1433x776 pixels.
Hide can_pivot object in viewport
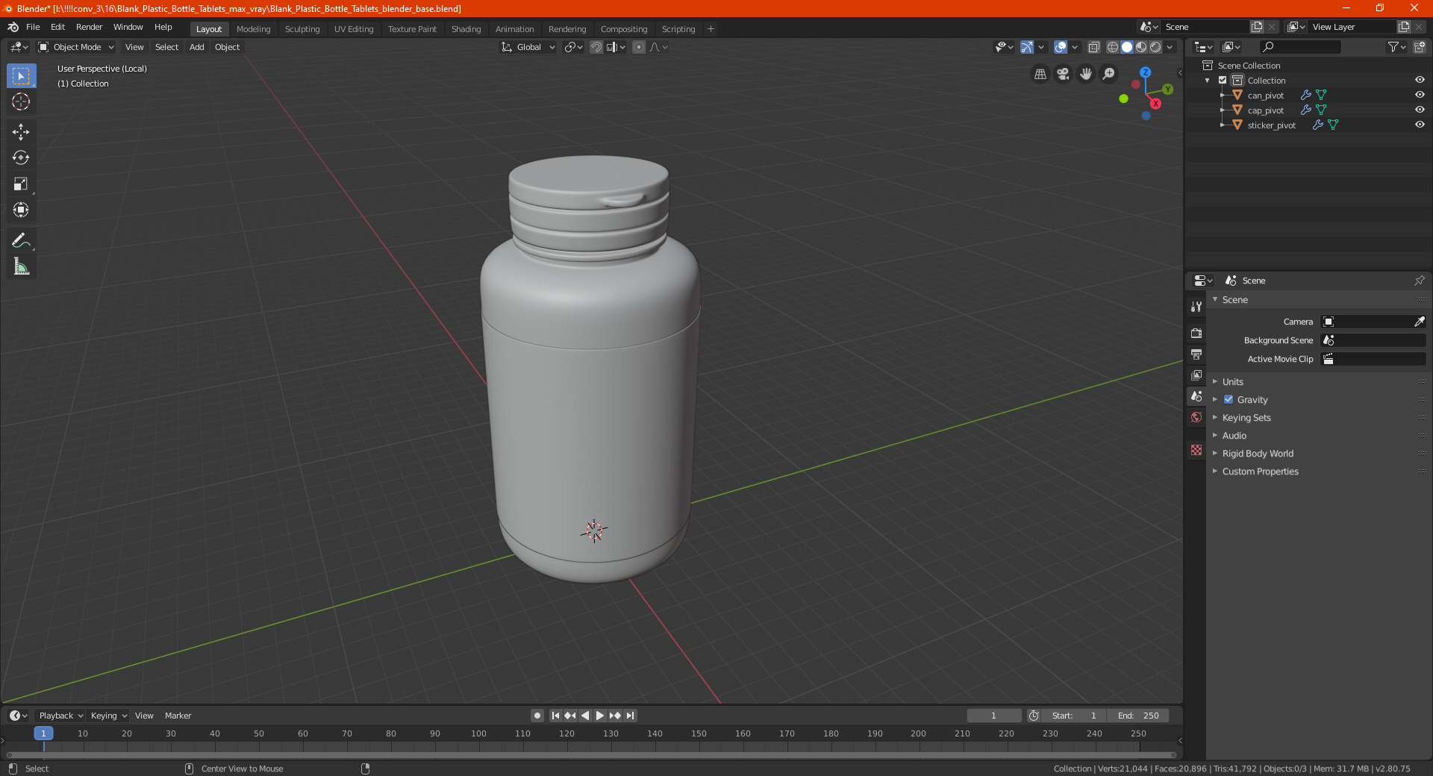click(1420, 95)
